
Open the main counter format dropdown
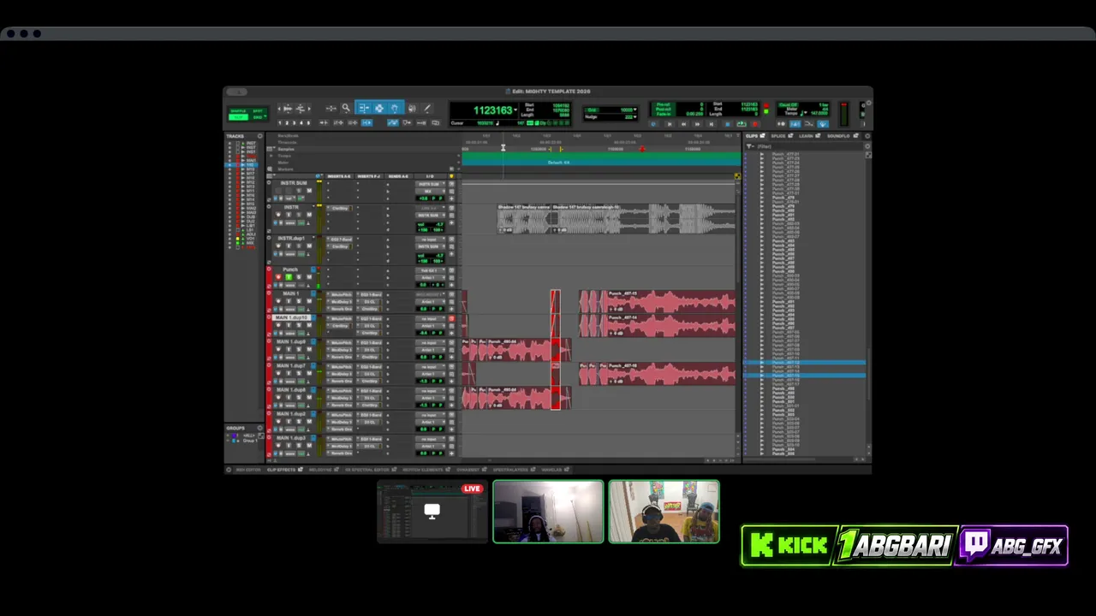point(515,110)
